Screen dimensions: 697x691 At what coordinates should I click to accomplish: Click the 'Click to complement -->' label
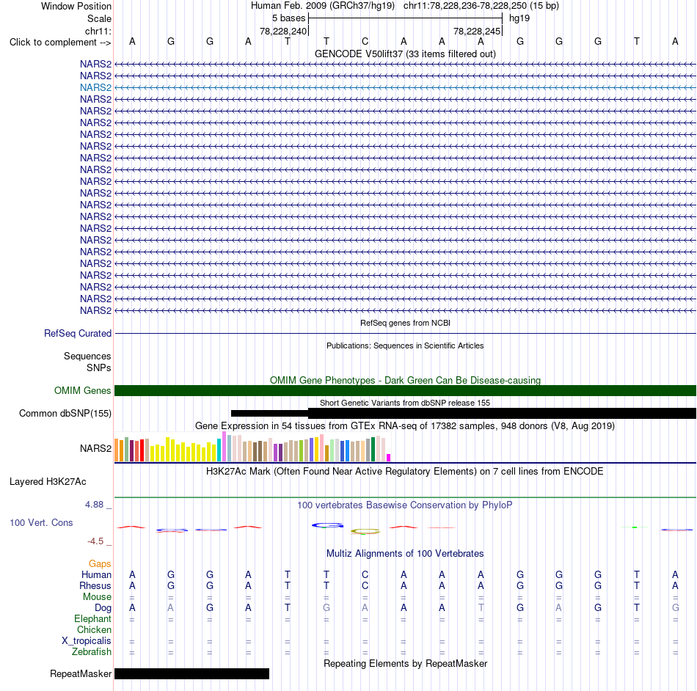(60, 43)
